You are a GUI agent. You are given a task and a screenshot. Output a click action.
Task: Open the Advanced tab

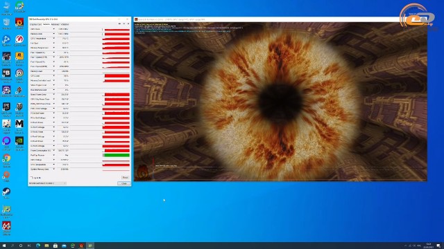[55, 25]
